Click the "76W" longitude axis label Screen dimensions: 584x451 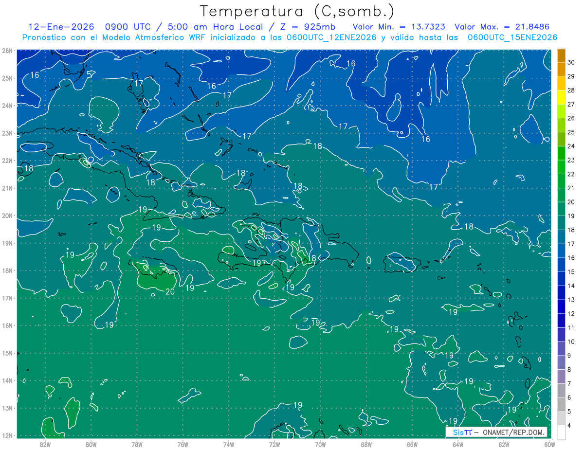[182, 444]
